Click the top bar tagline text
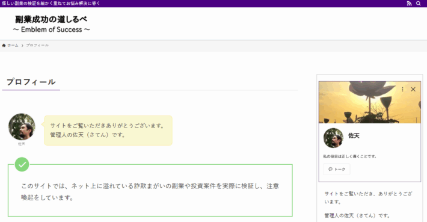Viewport: 427px width, 222px height. pos(51,3)
